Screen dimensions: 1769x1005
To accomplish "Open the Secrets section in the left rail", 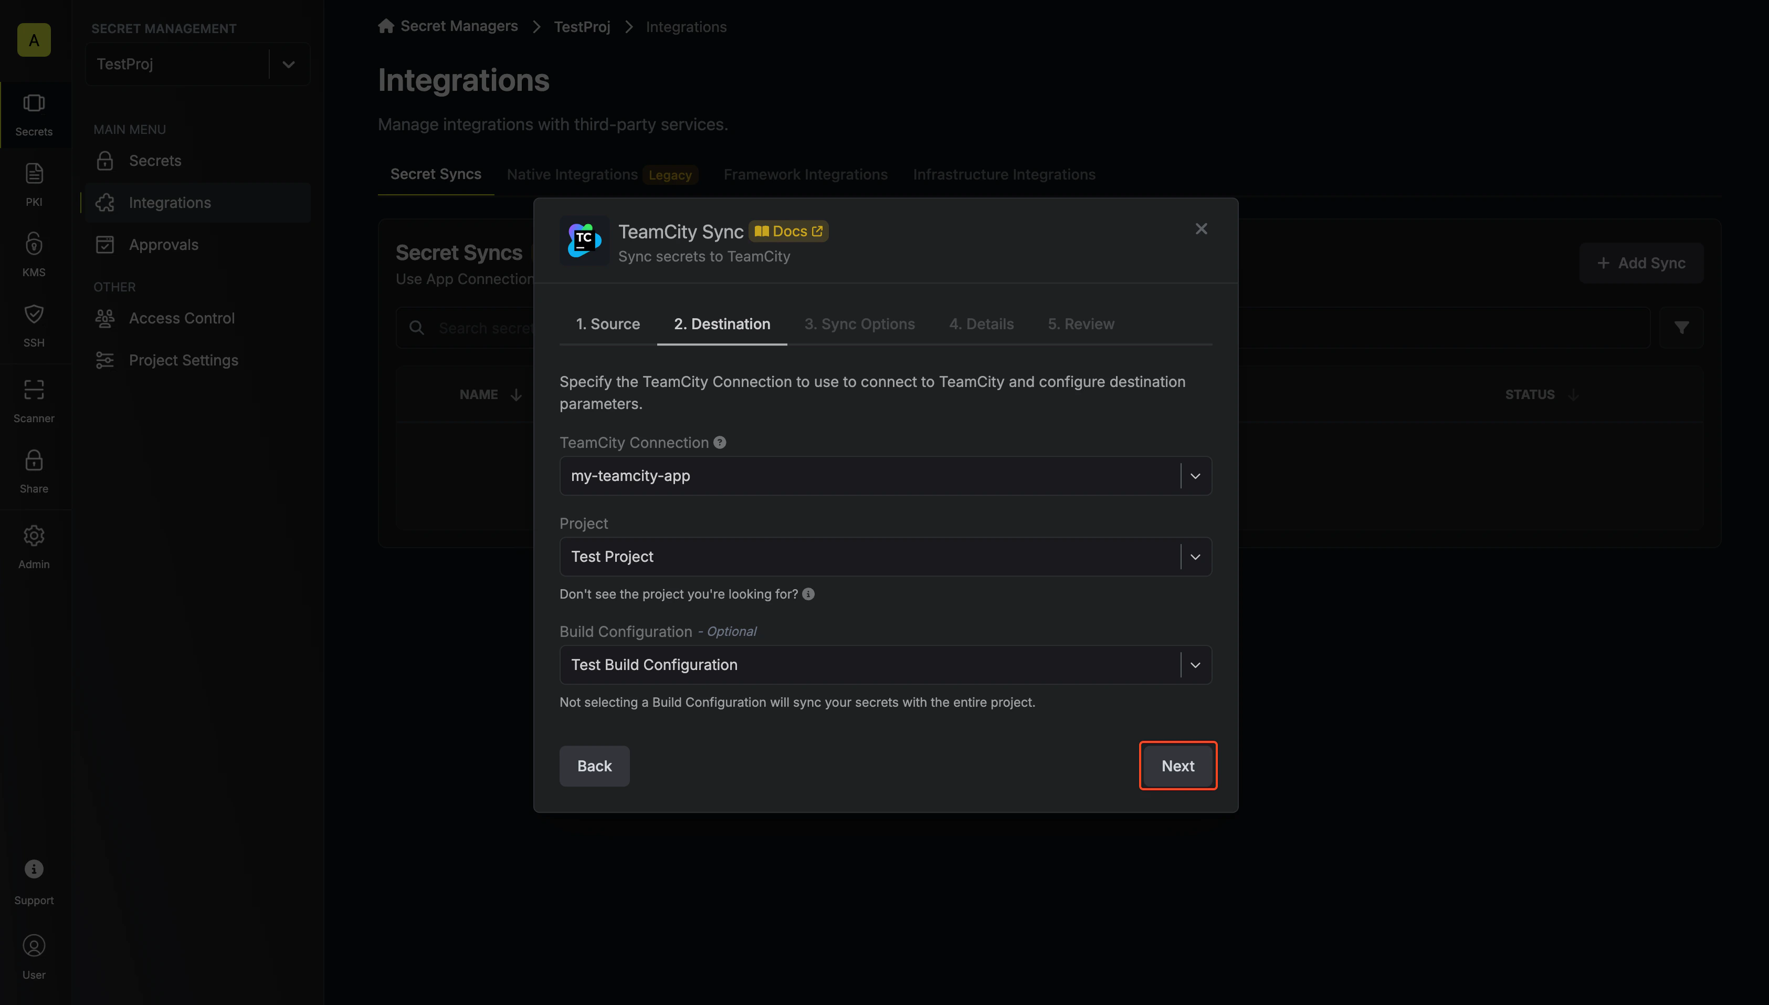I will [34, 116].
